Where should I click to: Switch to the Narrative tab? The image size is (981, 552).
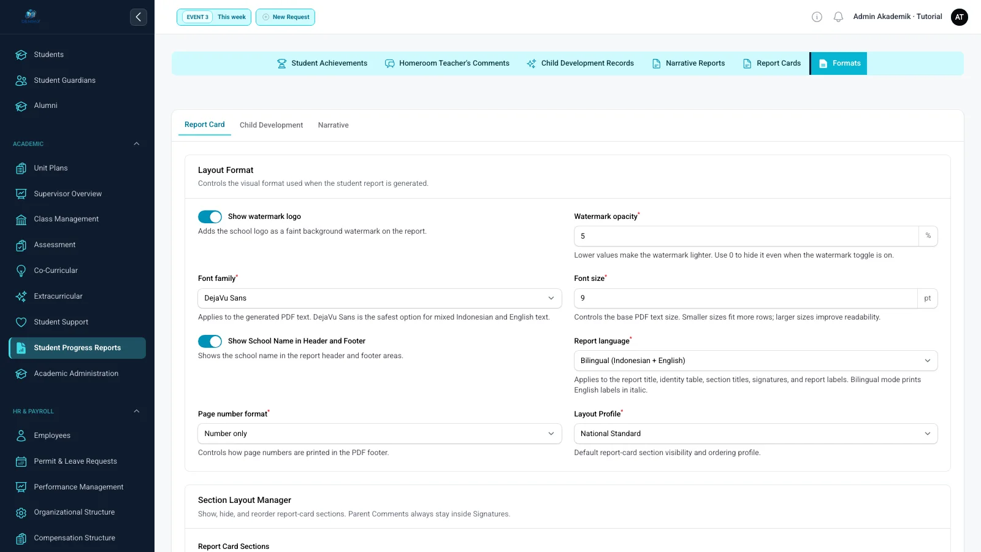333,125
